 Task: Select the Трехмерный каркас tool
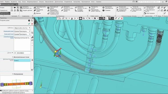pyautogui.click(x=53, y=8)
